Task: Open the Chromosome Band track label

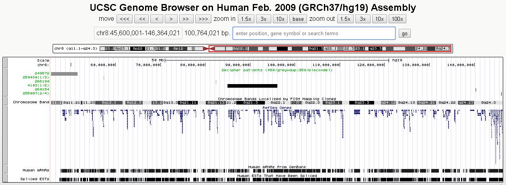Action: pos(31,102)
